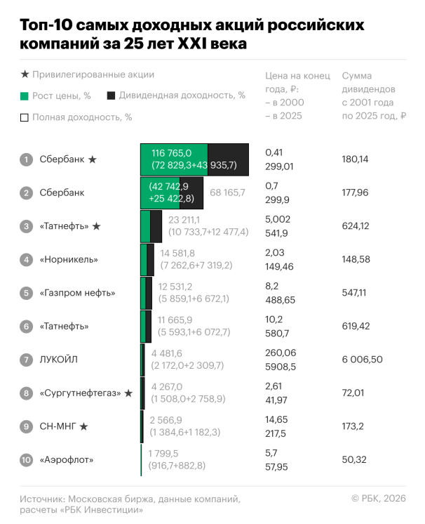Click the green Рост цены legend swatch
The image size is (425, 524).
pyautogui.click(x=25, y=96)
